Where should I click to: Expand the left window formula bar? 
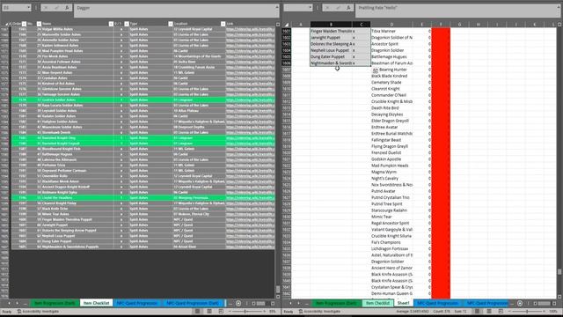click(277, 7)
